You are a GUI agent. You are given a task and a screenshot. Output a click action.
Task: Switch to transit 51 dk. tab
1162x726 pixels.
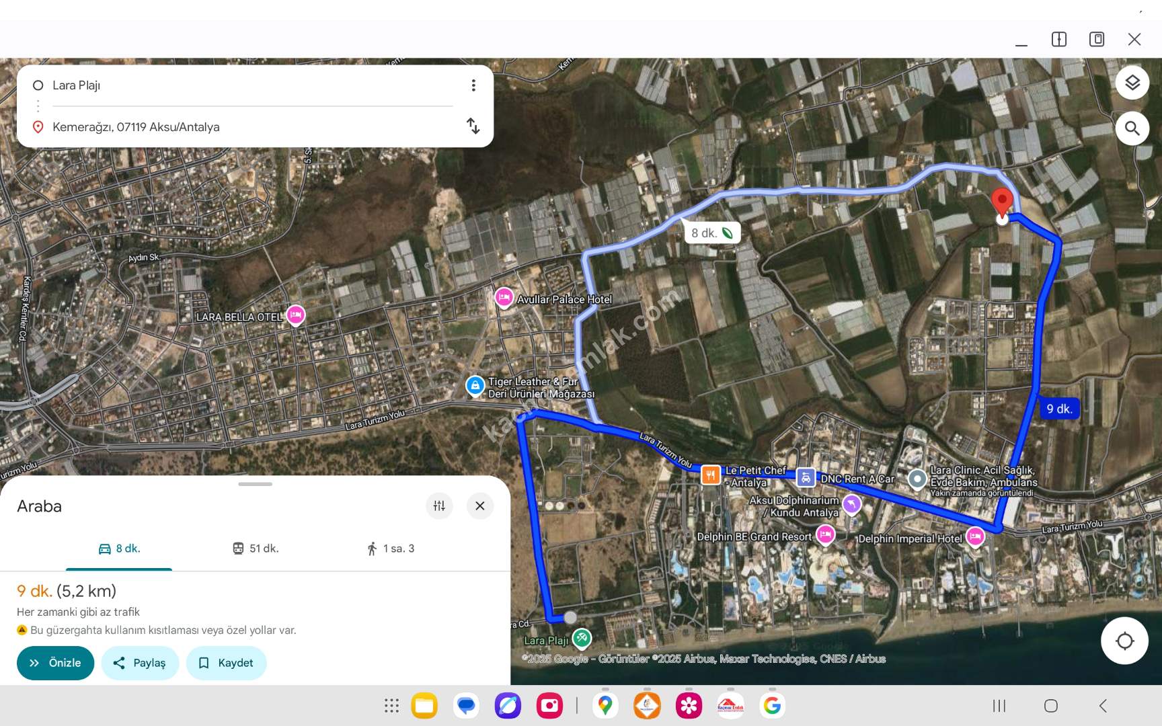tap(256, 549)
